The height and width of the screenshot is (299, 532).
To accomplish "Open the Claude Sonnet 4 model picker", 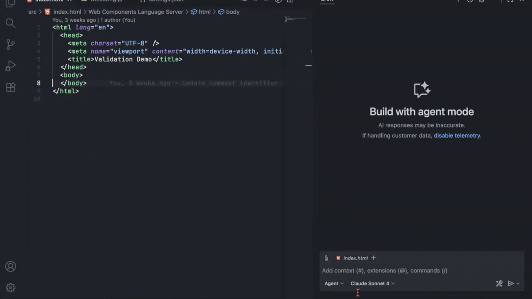I will click(x=372, y=283).
